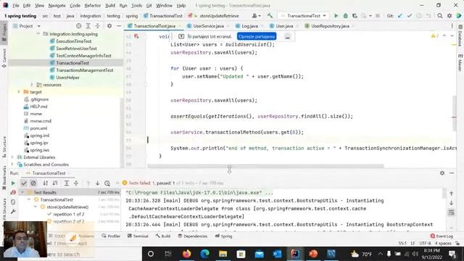Open the Navigate menu

(57, 5)
